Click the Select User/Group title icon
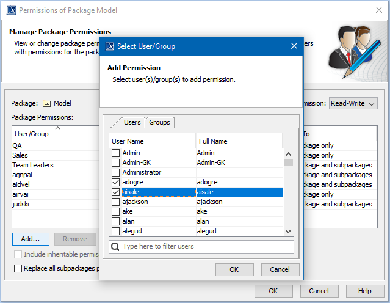The image size is (390, 303). pos(109,46)
